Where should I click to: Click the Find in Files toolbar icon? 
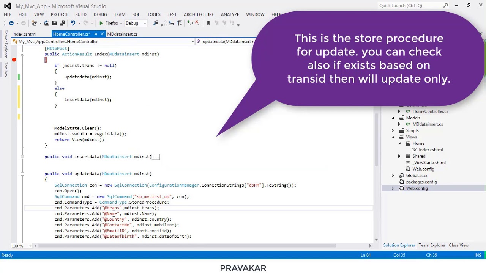pyautogui.click(x=156, y=23)
